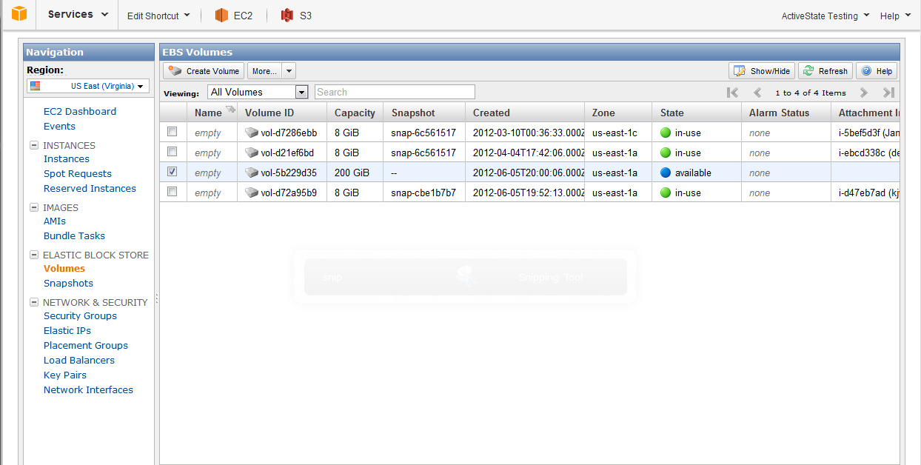Viewport: 921px width, 465px height.
Task: Sort by Created column header
Action: pyautogui.click(x=492, y=113)
